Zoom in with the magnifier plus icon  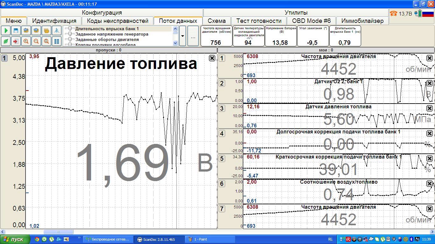pyautogui.click(x=26, y=41)
